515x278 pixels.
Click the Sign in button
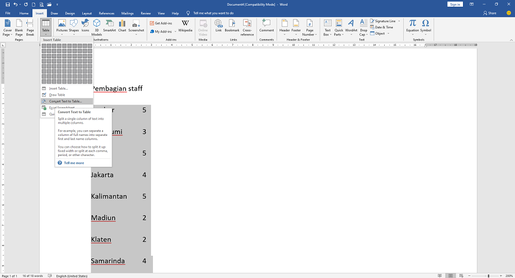click(455, 4)
